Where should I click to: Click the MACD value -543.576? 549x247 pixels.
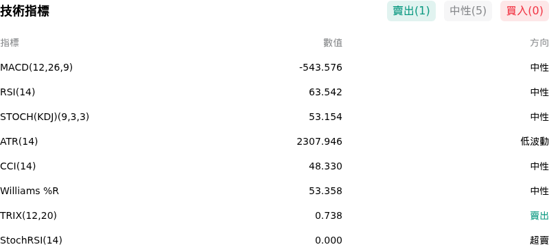click(320, 67)
